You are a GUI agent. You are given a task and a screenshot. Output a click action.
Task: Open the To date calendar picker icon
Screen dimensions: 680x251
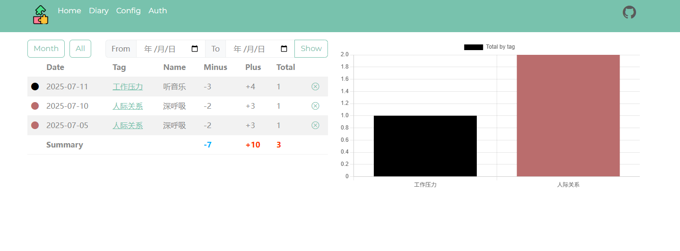[284, 49]
